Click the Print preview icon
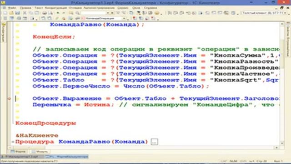Viewport: 291px width, 164px height. (x=50, y=13)
